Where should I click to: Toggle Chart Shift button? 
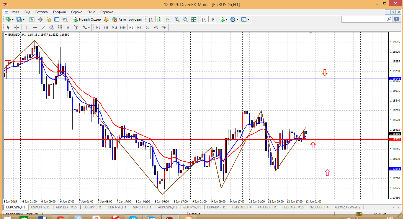coord(212,19)
